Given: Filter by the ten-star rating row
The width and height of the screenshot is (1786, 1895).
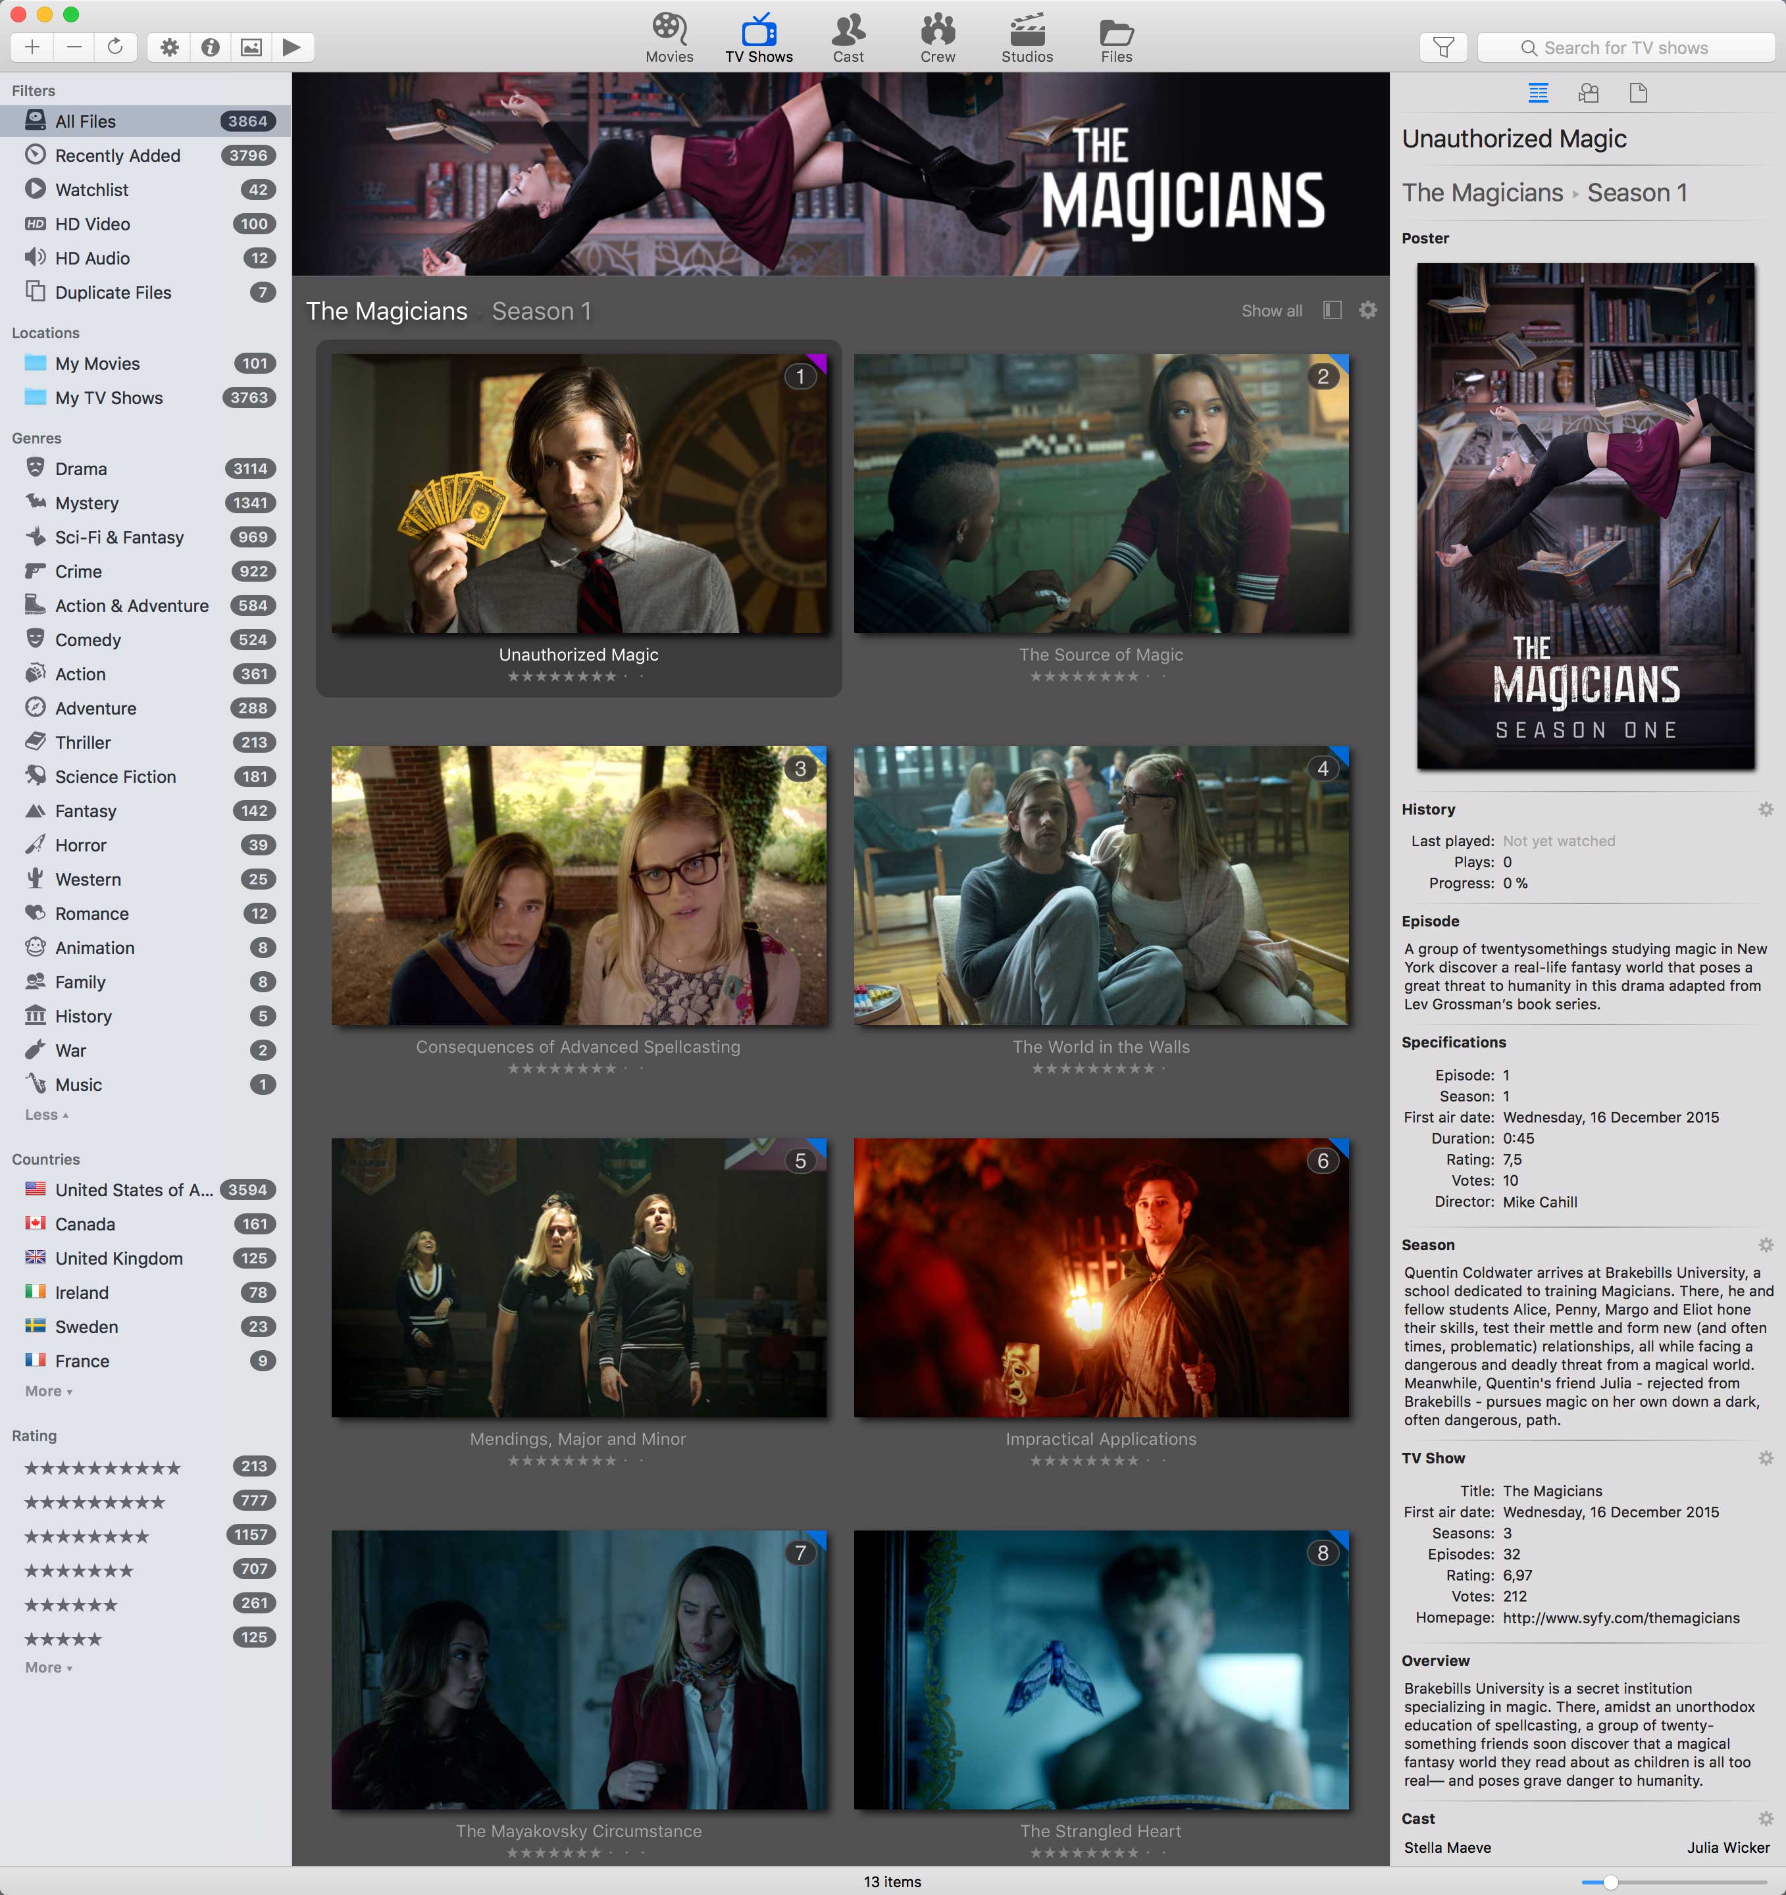Looking at the screenshot, I should 146,1467.
